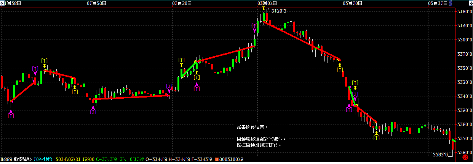Click the L=2142.6 low value in status bar
The height and width of the screenshot is (164, 473).
click(202, 159)
